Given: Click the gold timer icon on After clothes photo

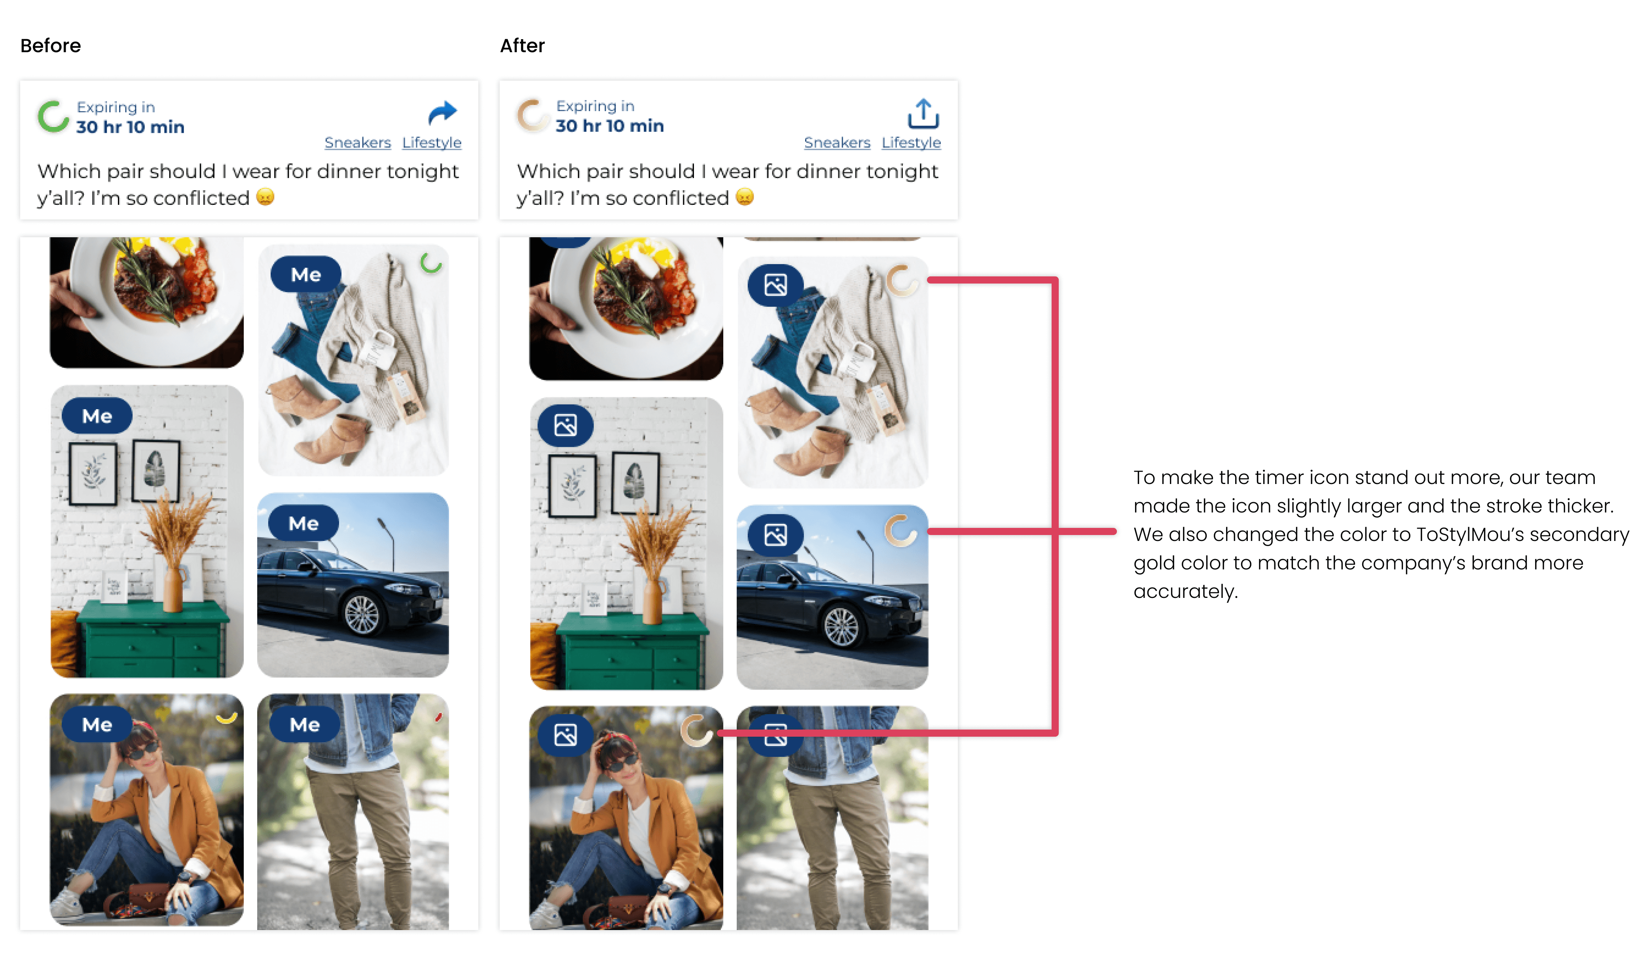Looking at the screenshot, I should [x=902, y=280].
